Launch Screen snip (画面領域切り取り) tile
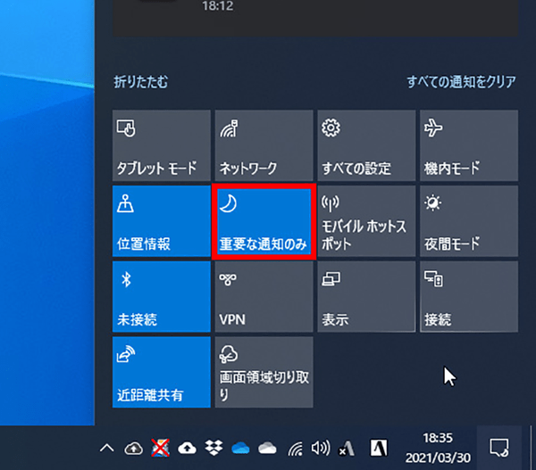Image resolution: width=536 pixels, height=470 pixels. (264, 373)
